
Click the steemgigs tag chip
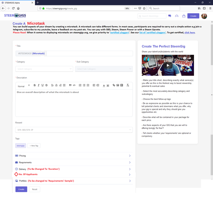(21, 146)
